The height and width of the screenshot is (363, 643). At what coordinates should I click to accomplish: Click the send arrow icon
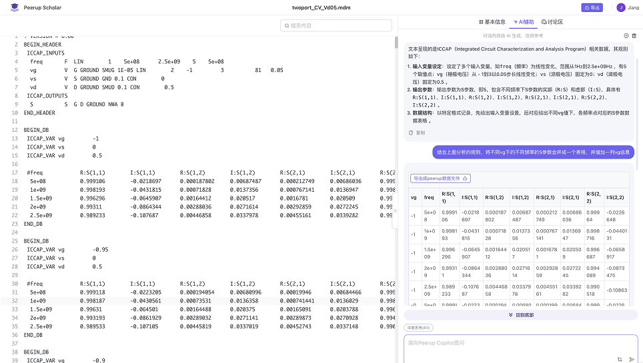click(632, 359)
